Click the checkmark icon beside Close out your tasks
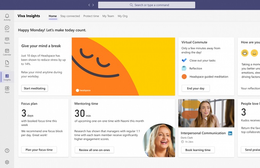This screenshot has width=260, height=168. [x=184, y=60]
